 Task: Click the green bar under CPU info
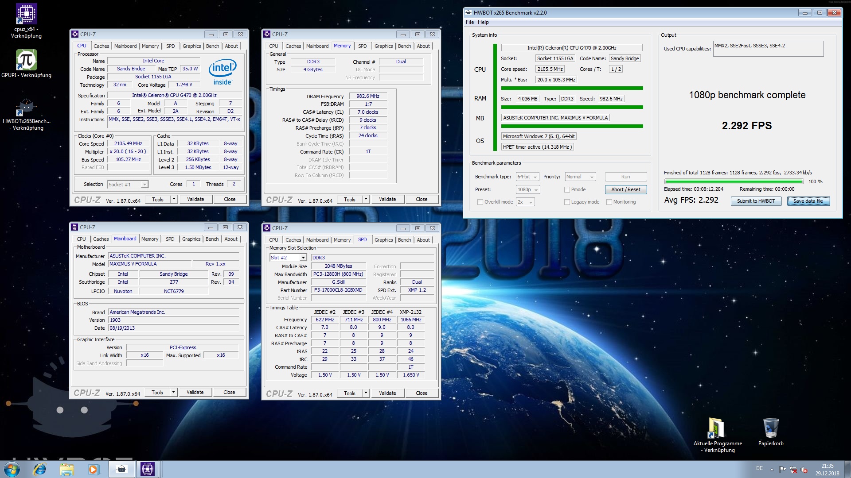572,88
